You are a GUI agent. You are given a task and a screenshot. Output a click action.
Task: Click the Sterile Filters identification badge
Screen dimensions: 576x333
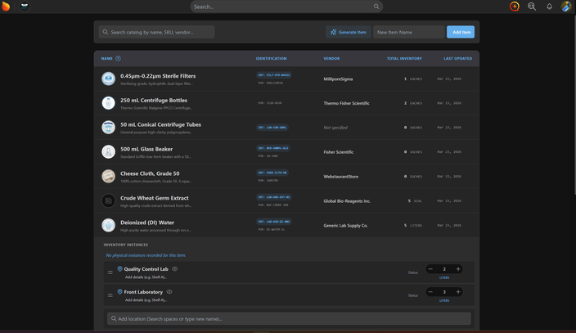point(274,75)
